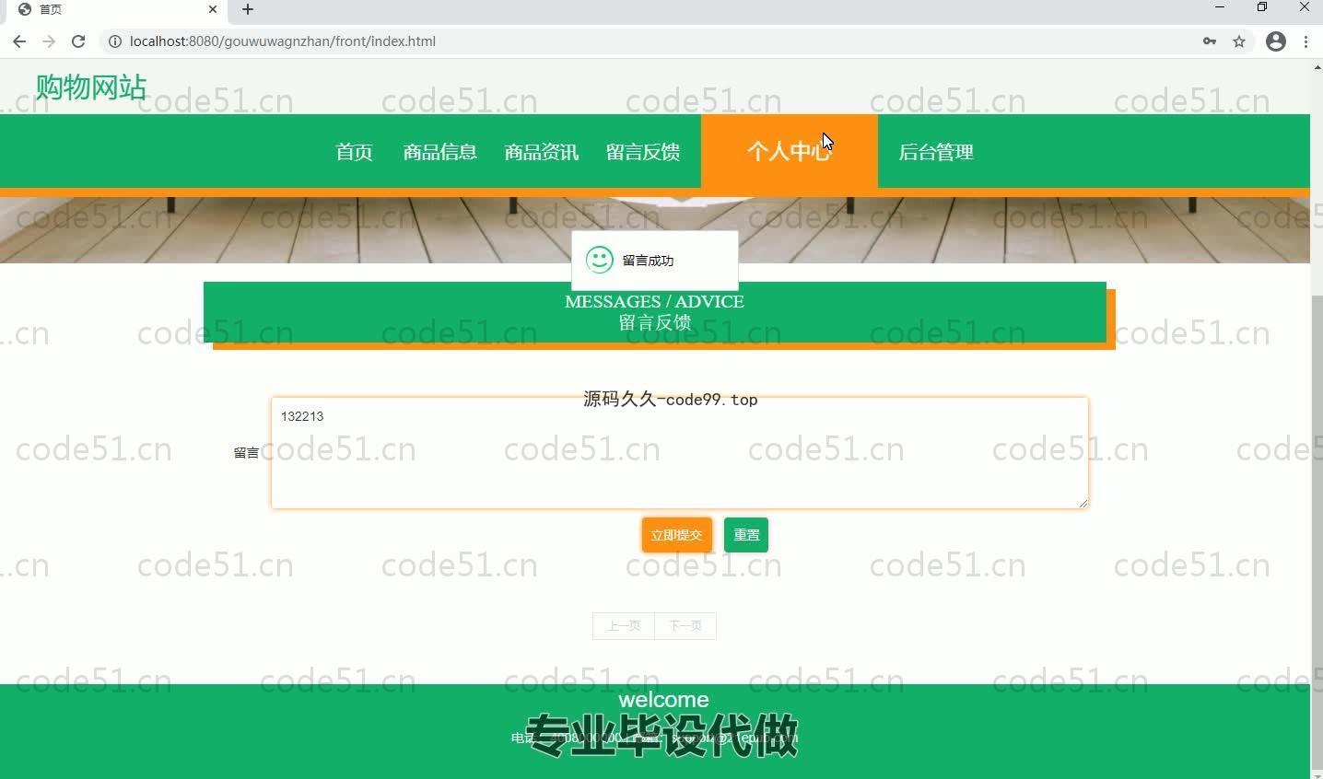Open 商品信息 in navigation menu
Image resolution: width=1323 pixels, height=779 pixels.
point(440,152)
